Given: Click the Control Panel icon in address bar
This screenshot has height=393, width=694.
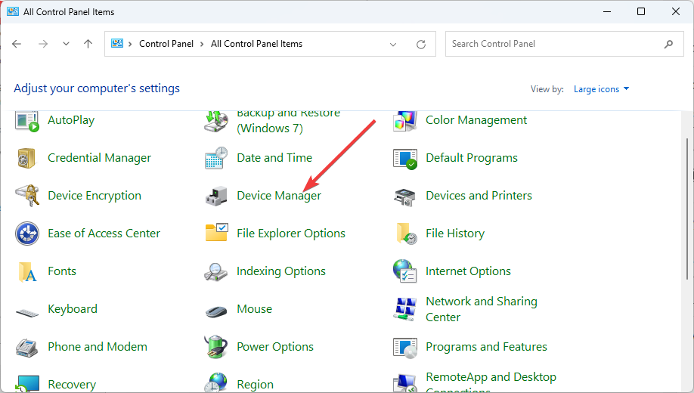Looking at the screenshot, I should point(117,43).
